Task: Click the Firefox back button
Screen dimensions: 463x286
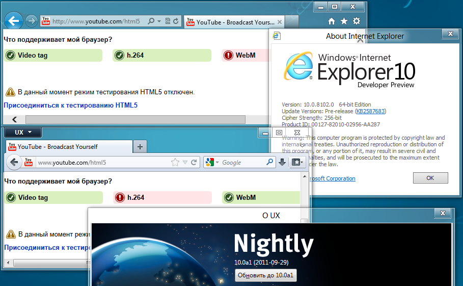Action: click(x=14, y=162)
